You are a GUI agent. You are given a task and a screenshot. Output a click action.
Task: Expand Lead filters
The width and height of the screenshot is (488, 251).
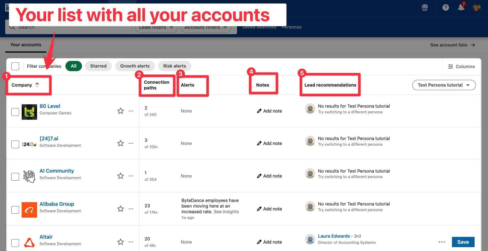[x=156, y=27]
